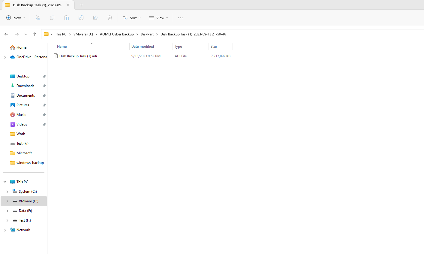424x254 pixels.
Task: Select the 7,717,097 KB size cell
Action: point(221,56)
